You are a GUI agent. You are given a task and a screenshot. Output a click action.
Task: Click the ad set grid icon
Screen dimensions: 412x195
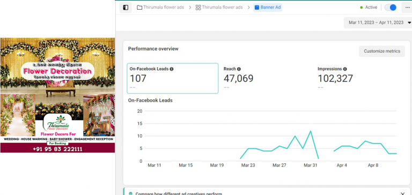click(198, 8)
